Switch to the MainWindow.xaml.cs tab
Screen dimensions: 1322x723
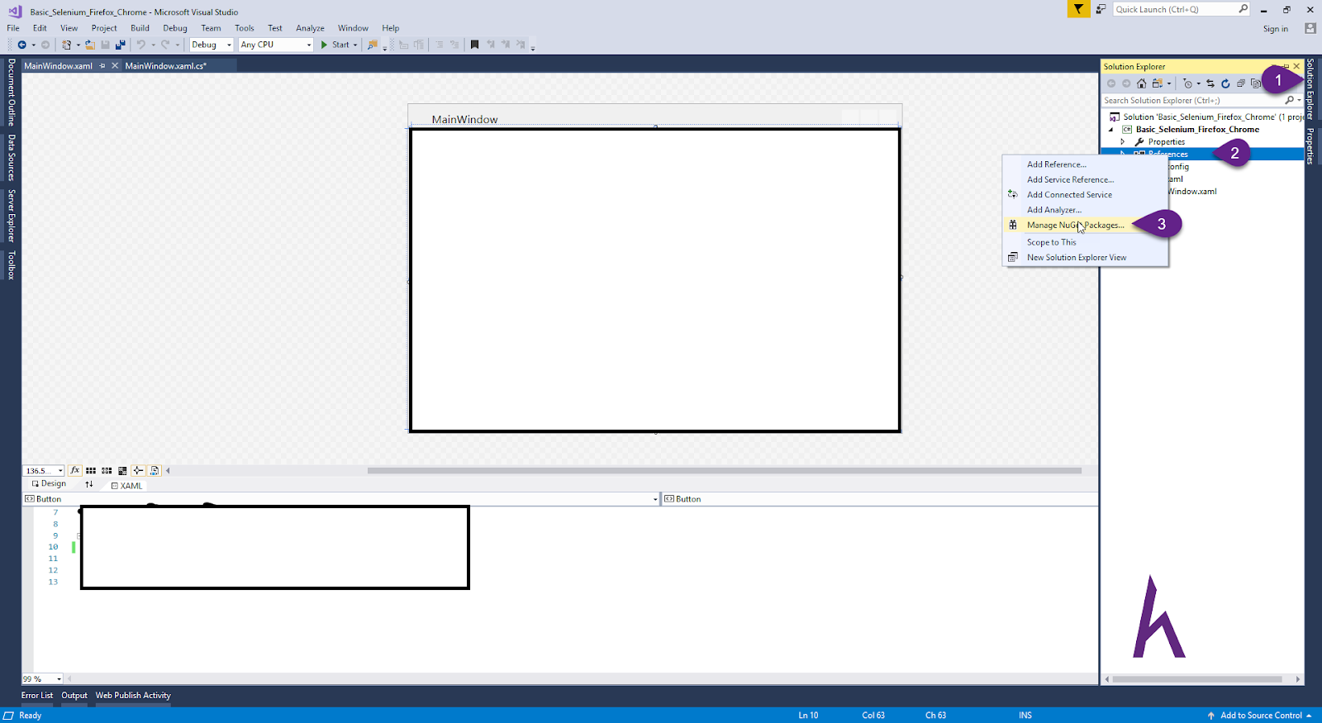tap(165, 65)
